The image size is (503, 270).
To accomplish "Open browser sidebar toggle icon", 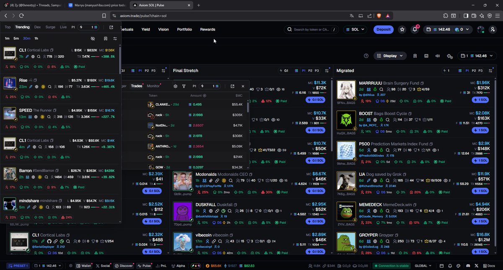I will [x=466, y=15].
